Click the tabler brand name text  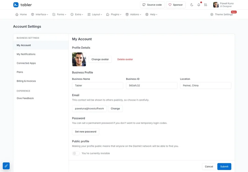pyautogui.click(x=26, y=5)
